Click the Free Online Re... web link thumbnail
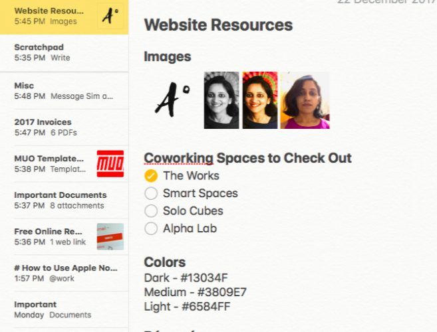Image resolution: width=437 pixels, height=332 pixels. pos(110,236)
